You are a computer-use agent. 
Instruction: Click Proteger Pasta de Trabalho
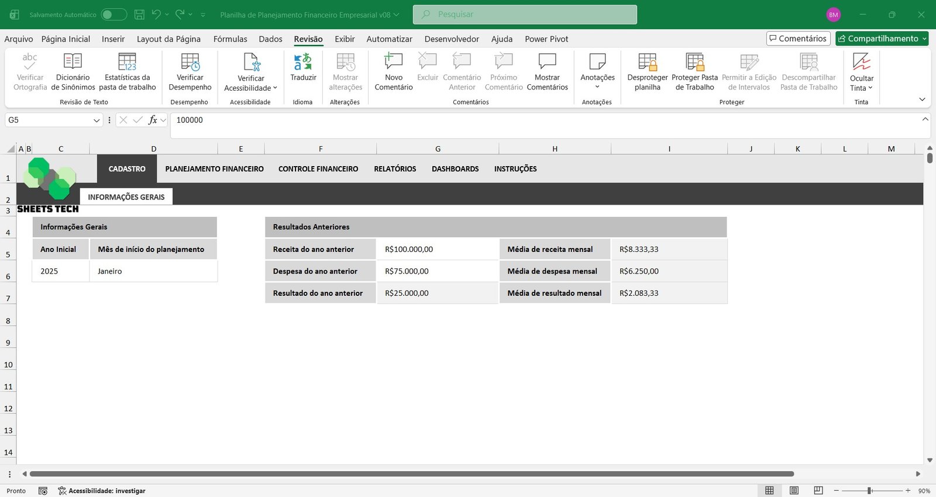[x=694, y=63]
